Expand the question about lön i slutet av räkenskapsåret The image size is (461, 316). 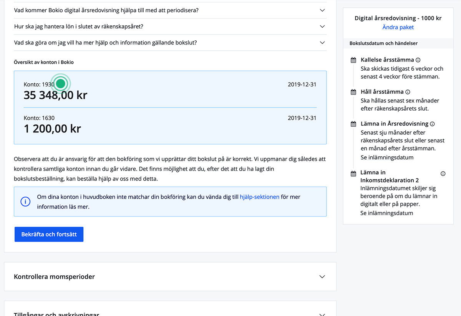coord(322,26)
